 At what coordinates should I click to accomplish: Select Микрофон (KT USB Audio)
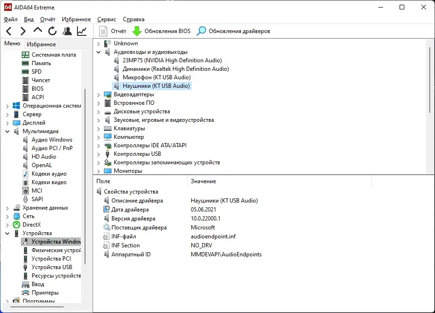click(157, 77)
